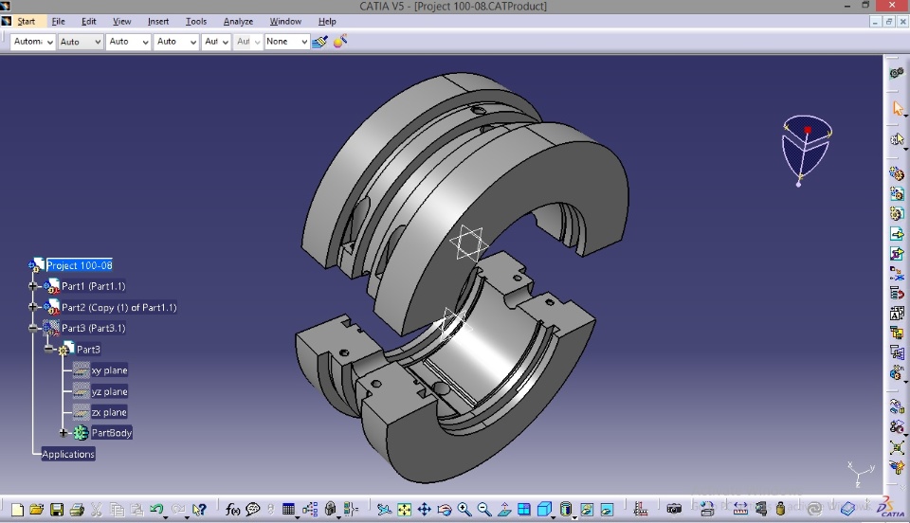
Task: Click the Hide/Show icon
Action: [x=587, y=510]
